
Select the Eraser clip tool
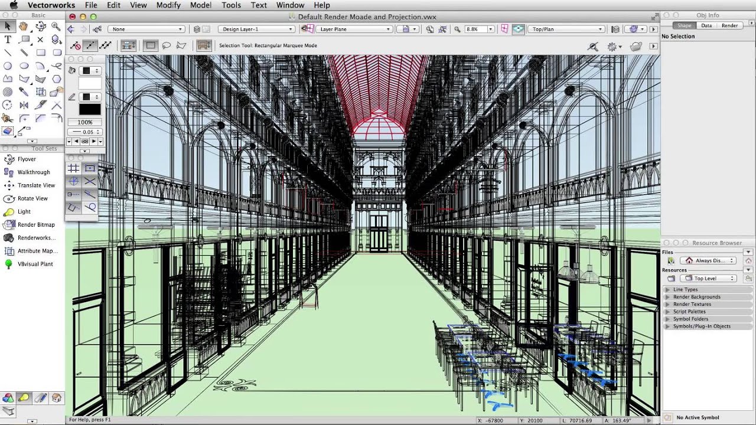(7, 131)
